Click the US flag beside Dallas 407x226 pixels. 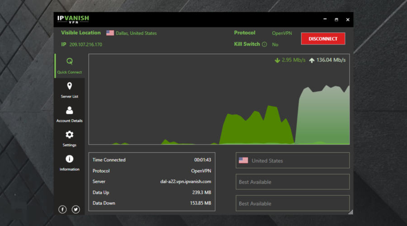[x=110, y=33]
